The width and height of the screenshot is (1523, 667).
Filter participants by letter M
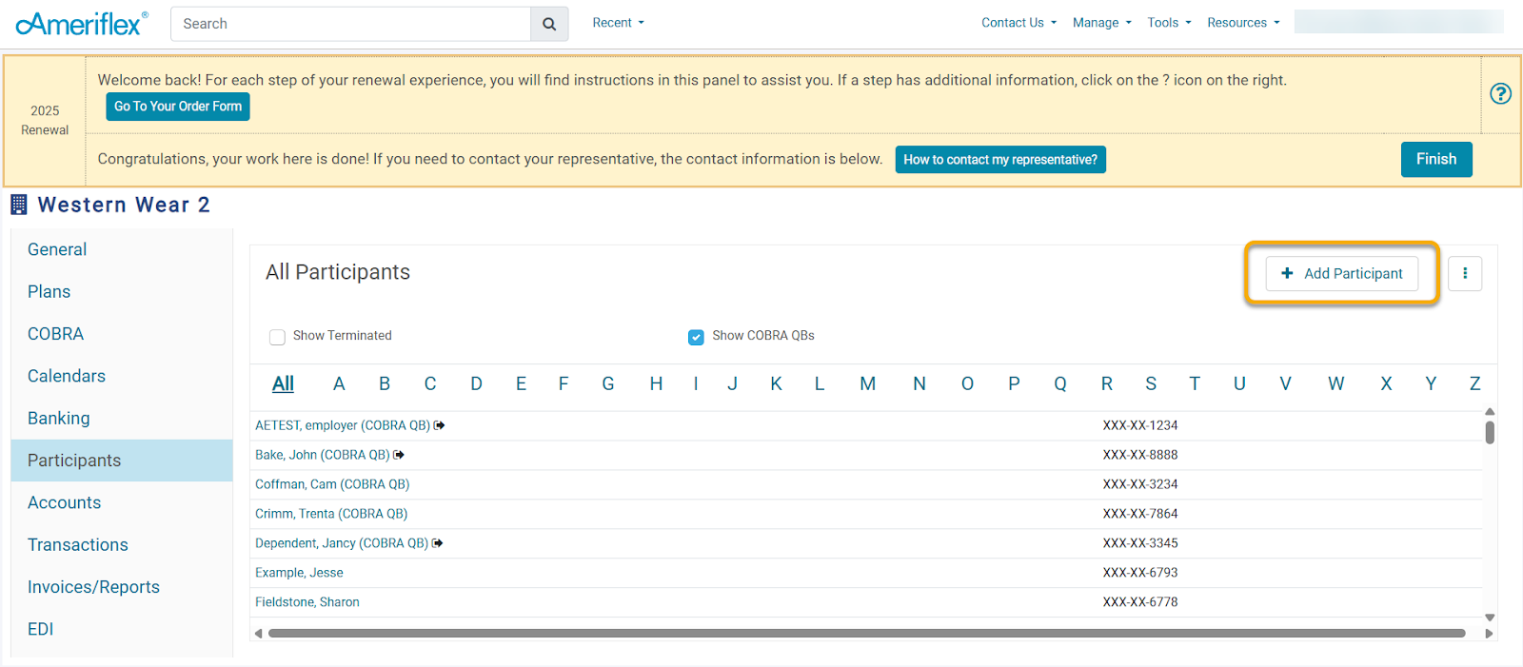click(868, 383)
